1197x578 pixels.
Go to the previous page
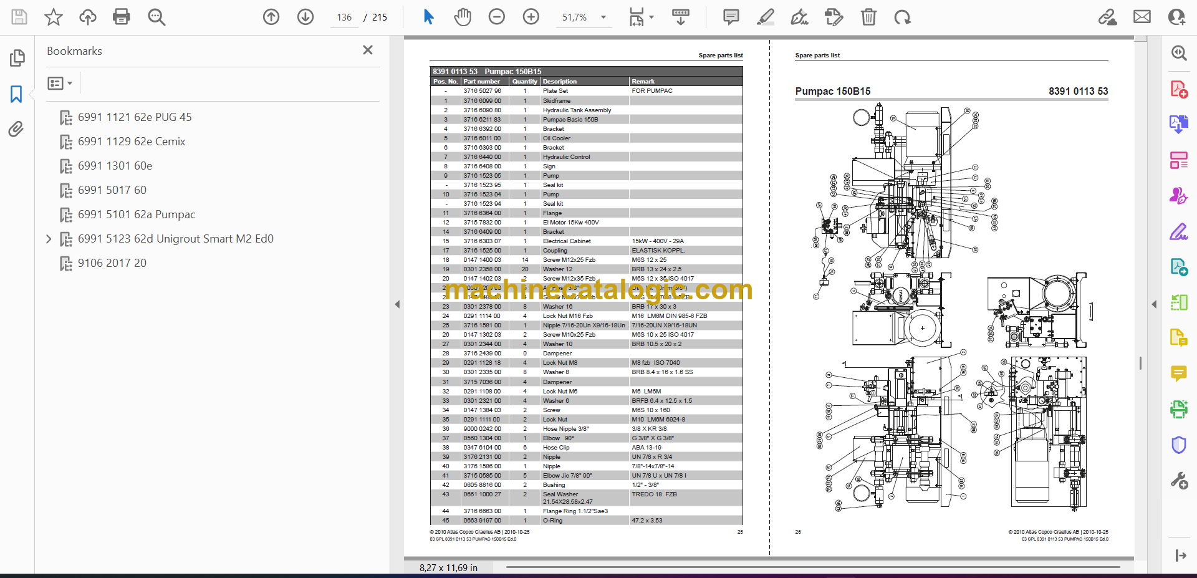[x=271, y=17]
